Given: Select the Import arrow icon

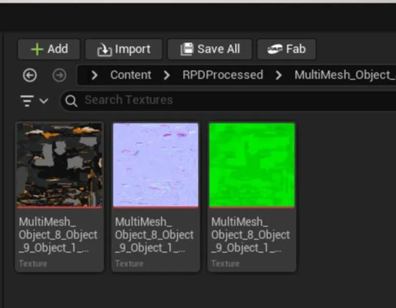Looking at the screenshot, I should (x=106, y=49).
